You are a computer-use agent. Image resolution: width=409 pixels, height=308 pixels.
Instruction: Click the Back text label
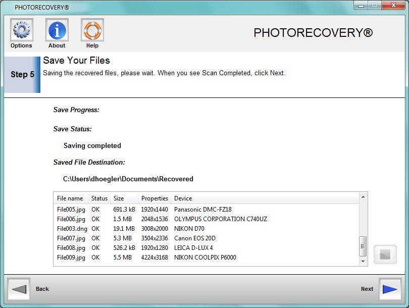tap(42, 289)
